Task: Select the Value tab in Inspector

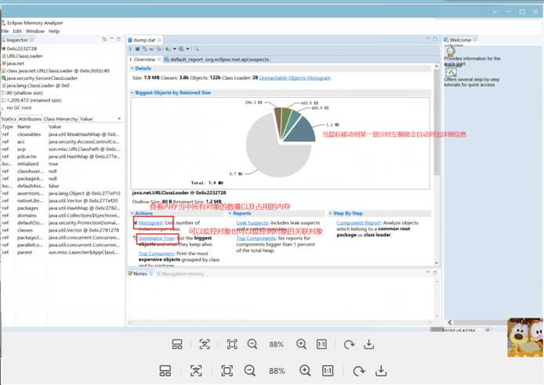Action: (x=86, y=119)
